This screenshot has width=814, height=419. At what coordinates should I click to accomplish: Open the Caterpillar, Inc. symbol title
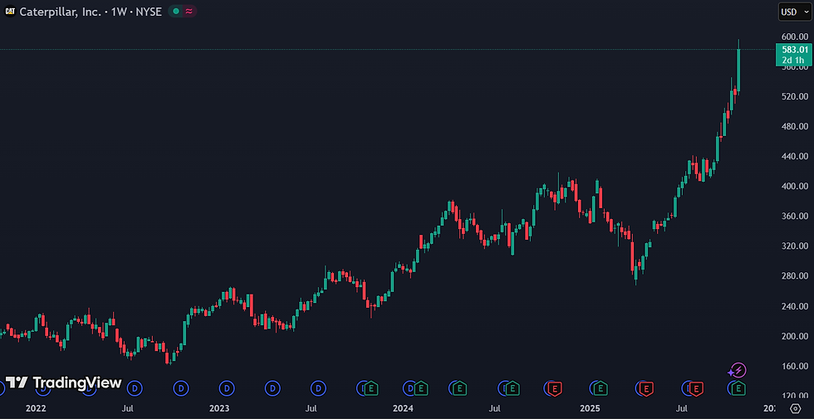point(60,12)
